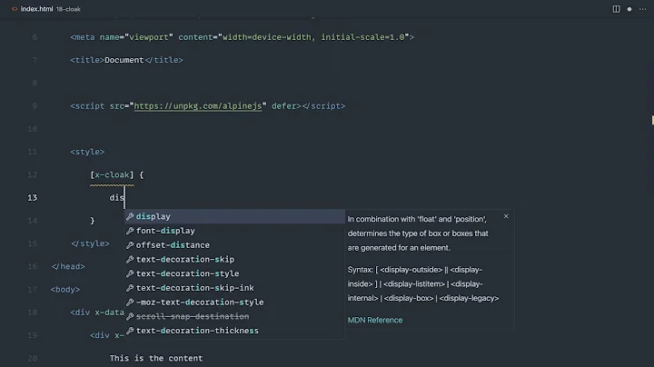Choose 'text-decoration-style' suggestion

coord(235,273)
